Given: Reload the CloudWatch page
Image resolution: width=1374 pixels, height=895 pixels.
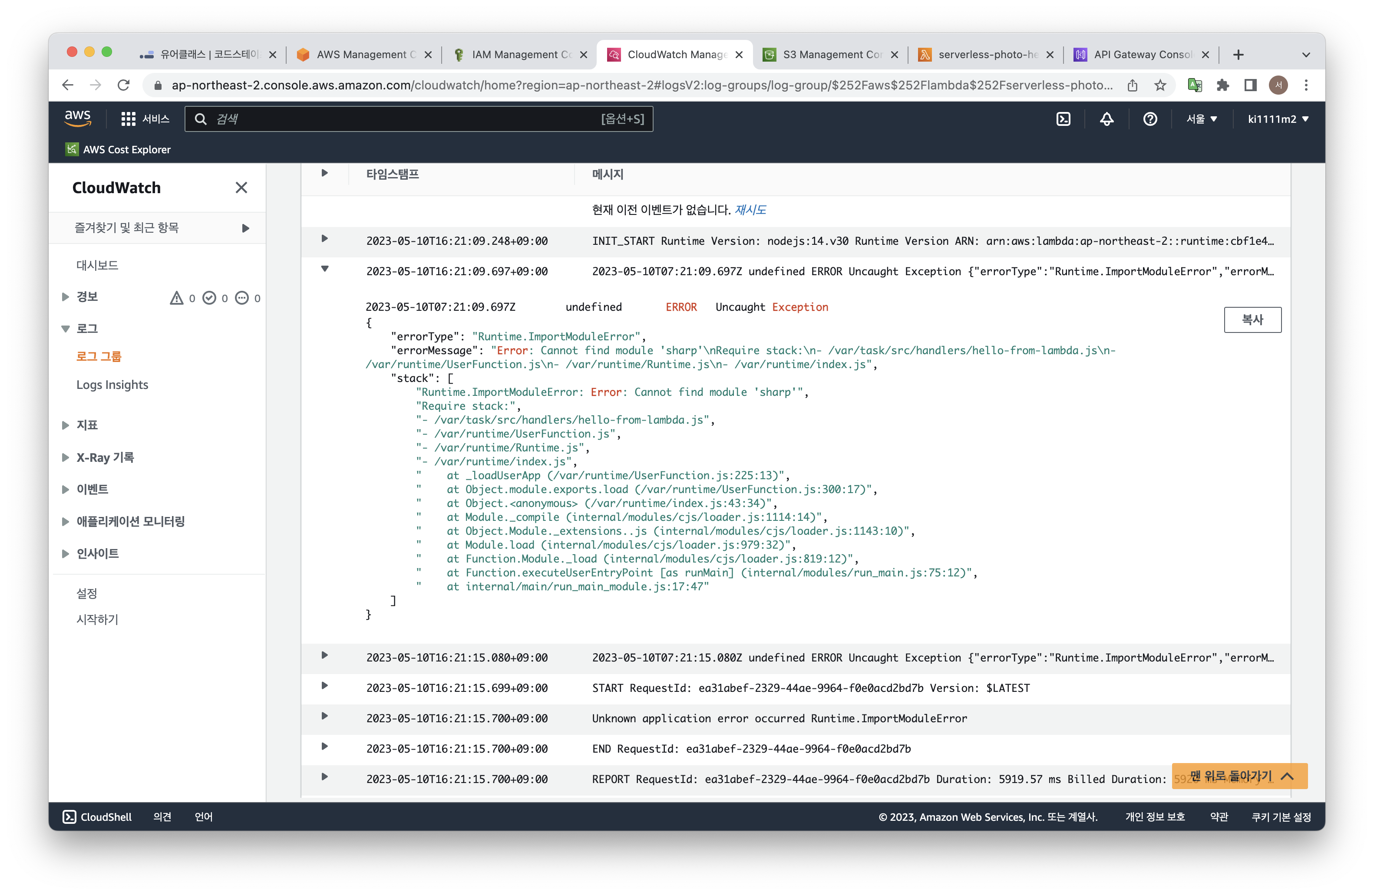Looking at the screenshot, I should click(x=123, y=86).
